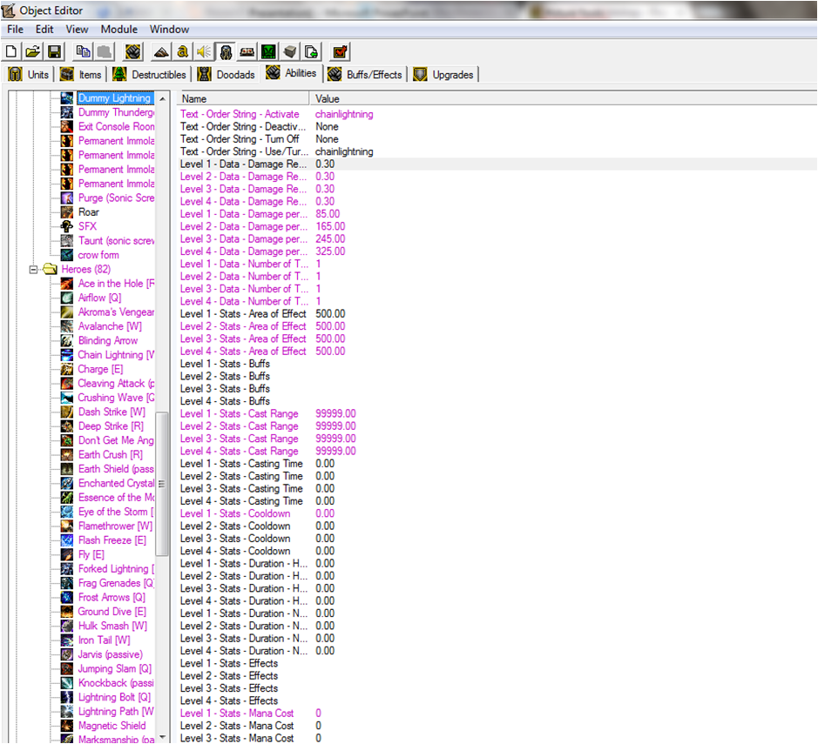Click the tree scrollbar up arrow
This screenshot has width=818, height=744.
(x=163, y=98)
